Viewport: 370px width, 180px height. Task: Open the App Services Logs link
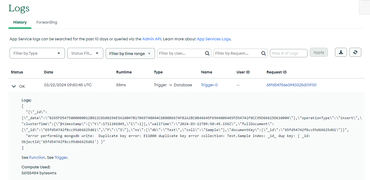[x=213, y=39]
